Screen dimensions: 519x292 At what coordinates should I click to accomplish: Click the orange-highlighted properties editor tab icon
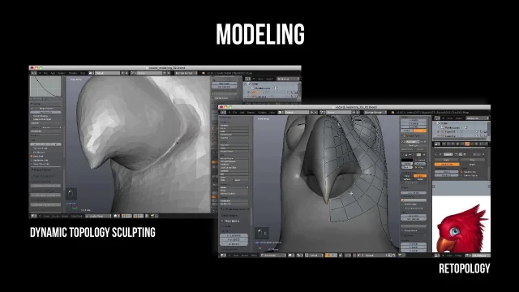coord(467,144)
